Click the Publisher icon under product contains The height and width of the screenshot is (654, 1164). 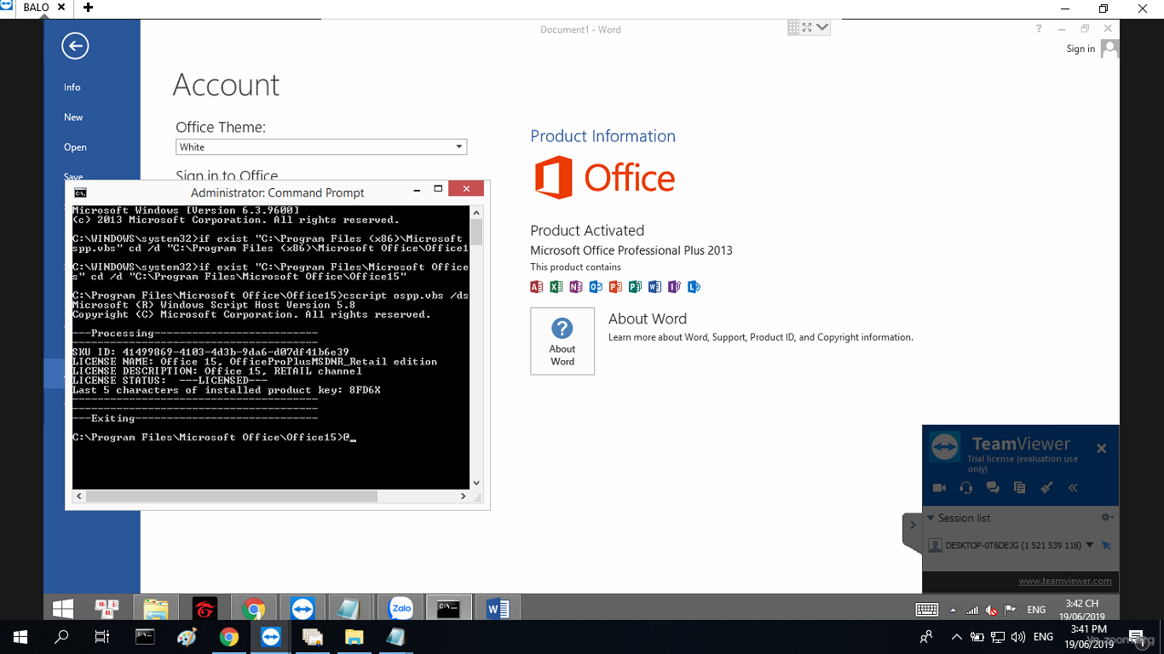635,287
